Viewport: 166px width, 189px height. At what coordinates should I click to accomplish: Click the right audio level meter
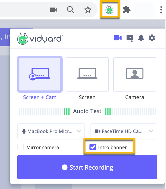point(130,111)
